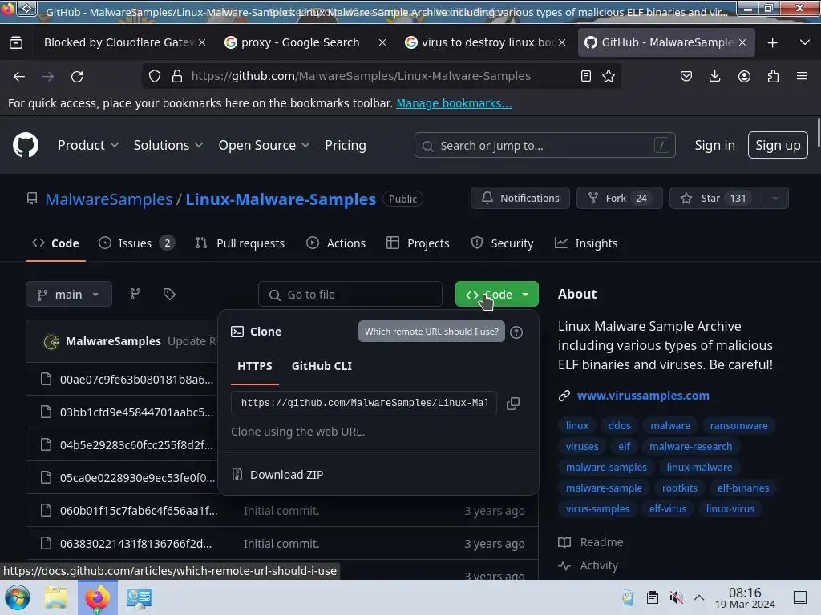Click the muted volume tray icon
821x615 pixels.
click(676, 597)
